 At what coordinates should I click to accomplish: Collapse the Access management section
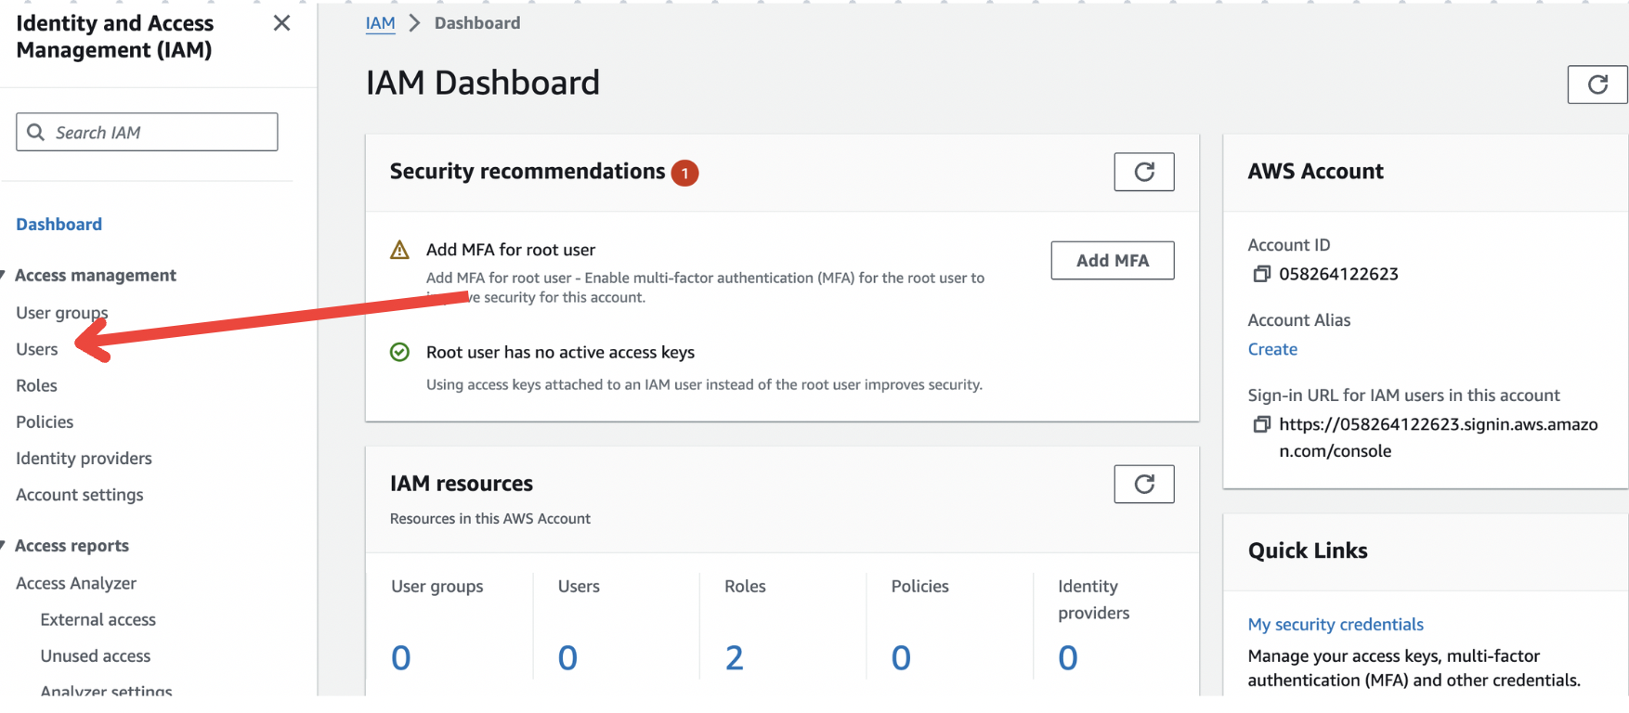[4, 275]
